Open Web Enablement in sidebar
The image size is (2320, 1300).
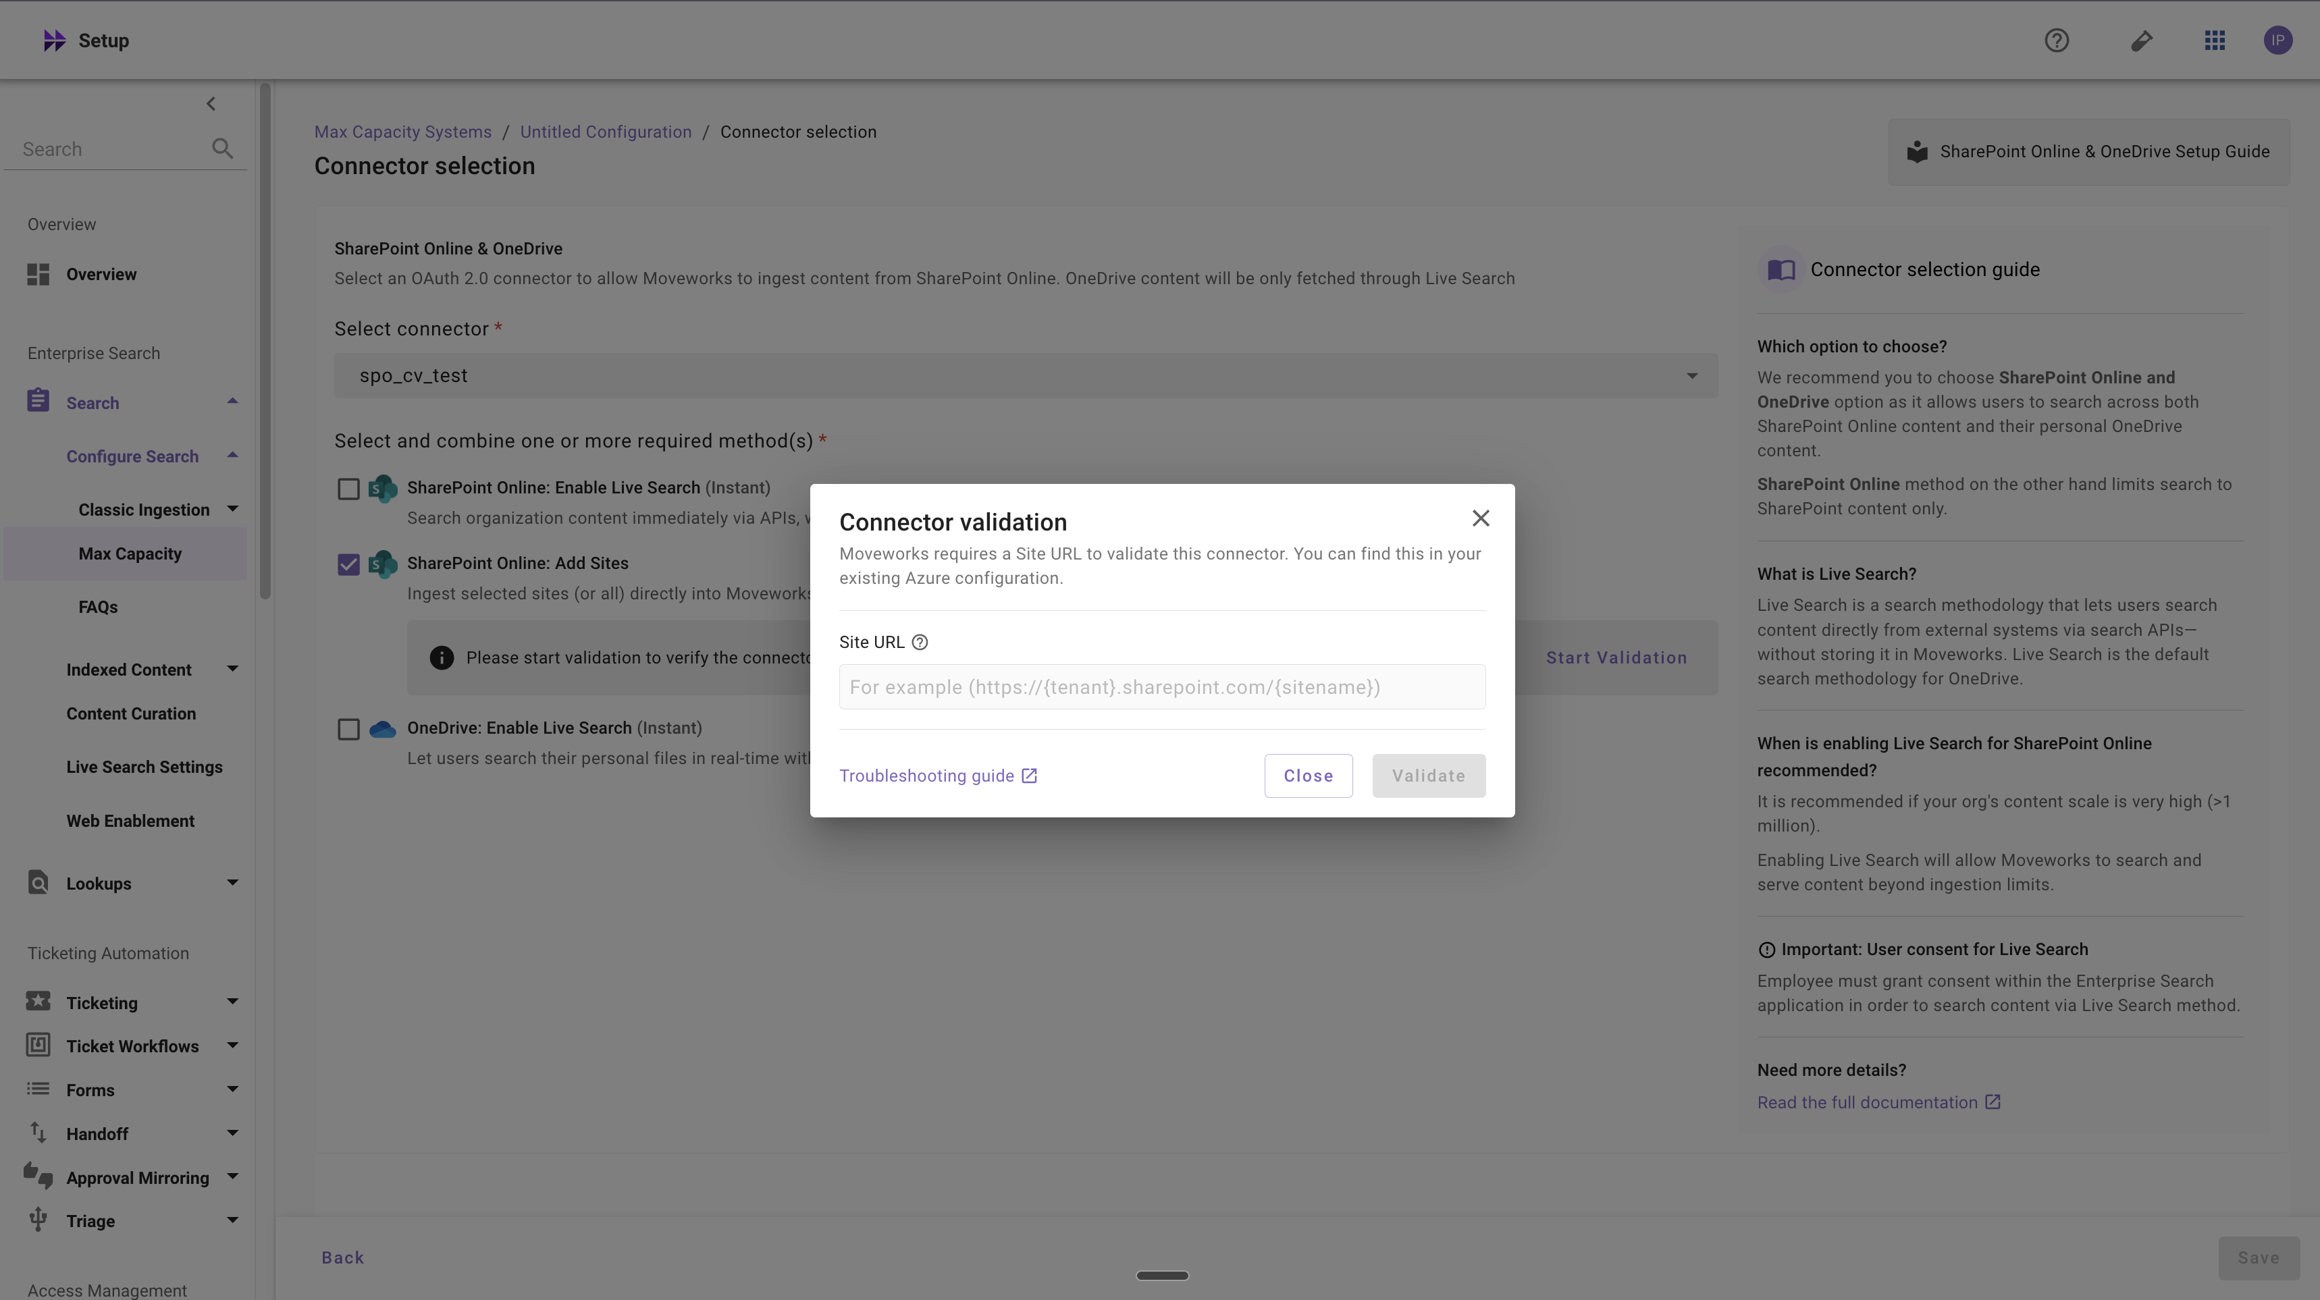(x=130, y=821)
